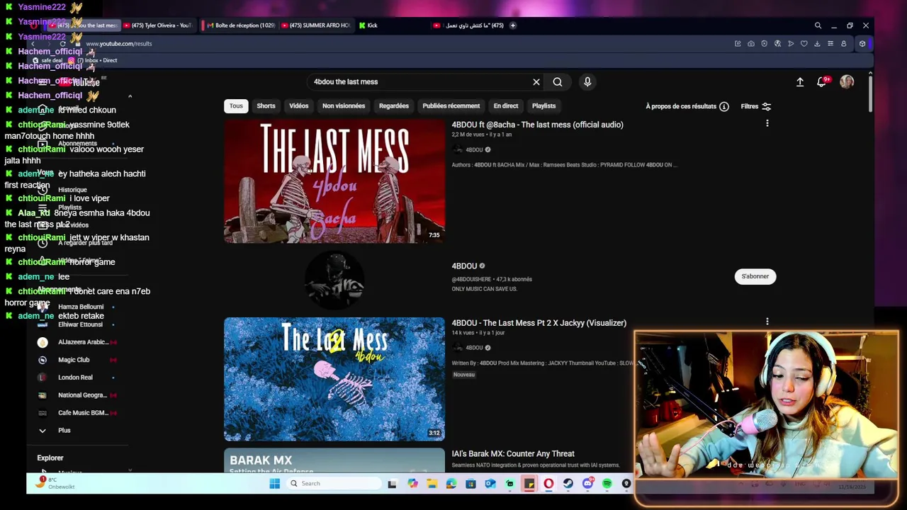Viewport: 907px width, 510px height.
Task: Open the Windows Start menu
Action: (274, 484)
